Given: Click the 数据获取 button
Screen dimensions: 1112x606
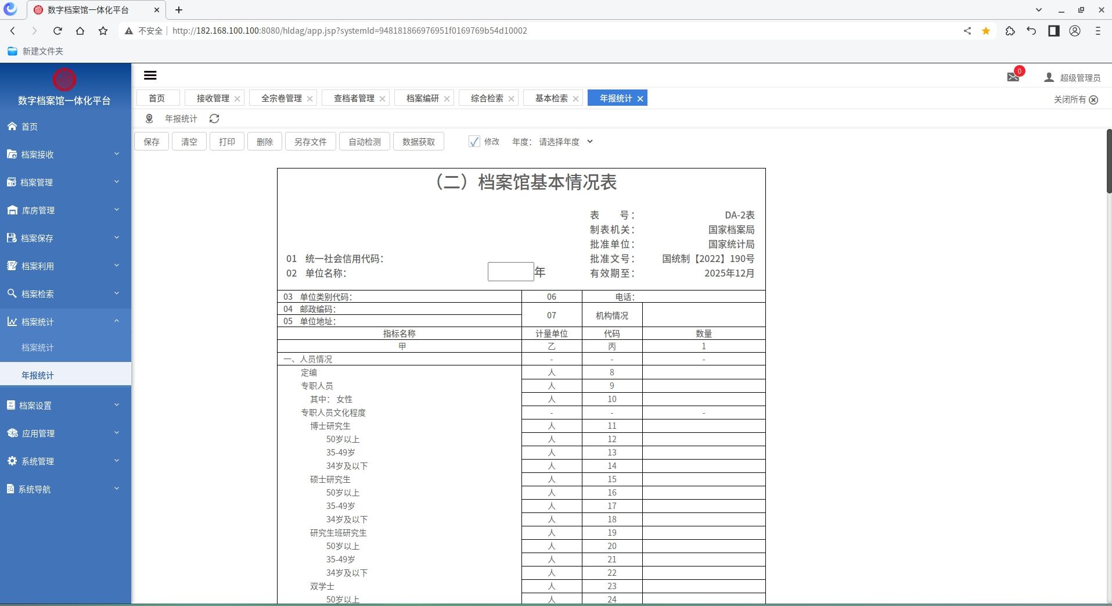Looking at the screenshot, I should click(418, 142).
